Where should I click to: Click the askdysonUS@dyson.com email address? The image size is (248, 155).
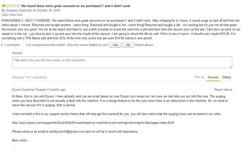point(67,132)
